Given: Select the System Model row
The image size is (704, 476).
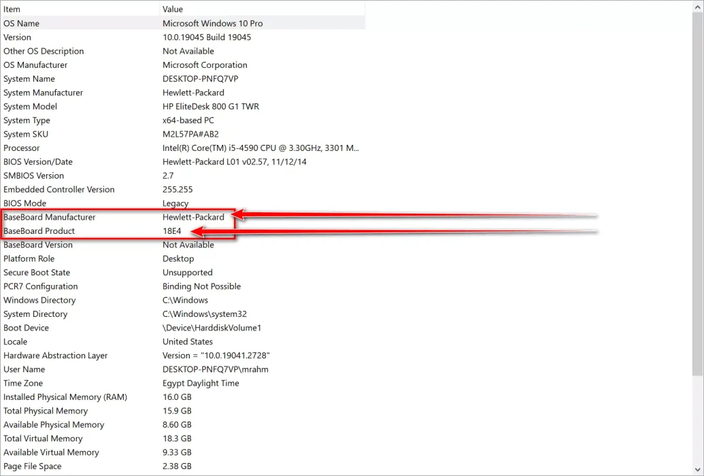Looking at the screenshot, I should [183, 107].
